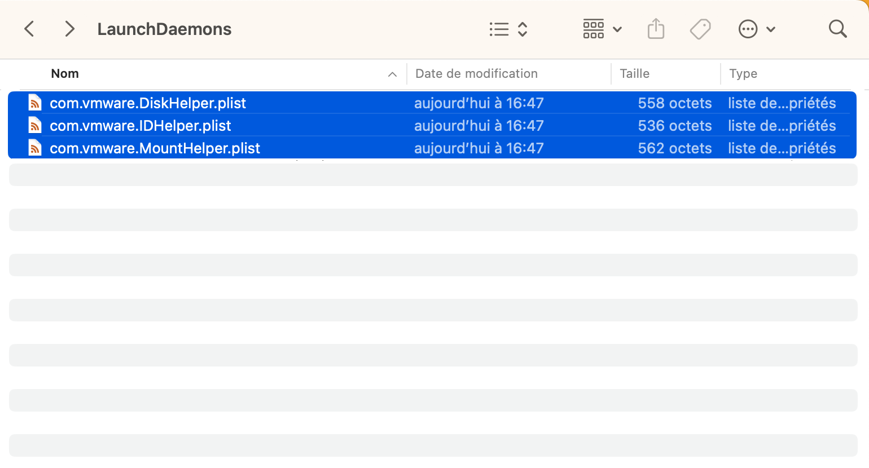Viewport: 869px width, 468px height.
Task: Select the com.vmware.IDHelper.plist row
Action: click(x=141, y=126)
